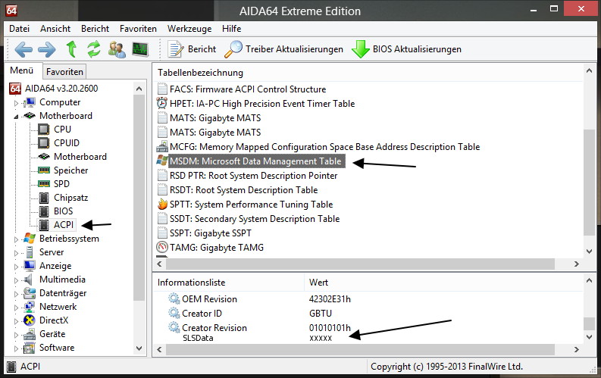This screenshot has width=601, height=378.
Task: Select the HPET clock icon row
Action: pyautogui.click(x=162, y=104)
